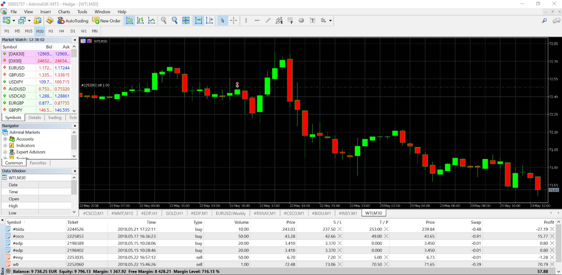This screenshot has height=275, width=562.
Task: Switch chart to line chart mode
Action: [152, 20]
